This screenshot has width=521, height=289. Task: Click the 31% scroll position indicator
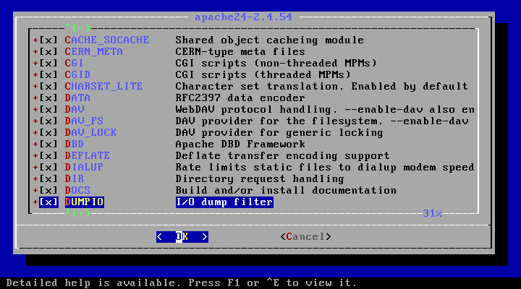(x=432, y=213)
